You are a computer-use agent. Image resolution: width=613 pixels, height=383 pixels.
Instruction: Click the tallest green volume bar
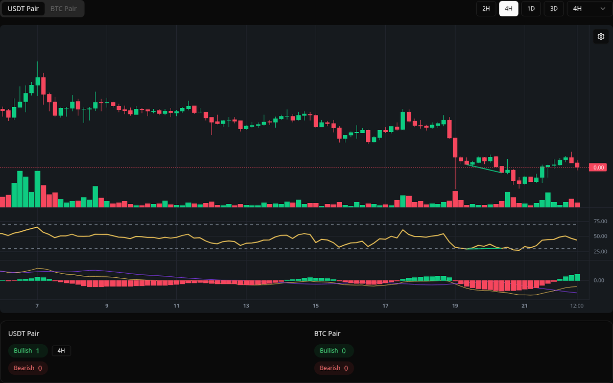(19, 189)
